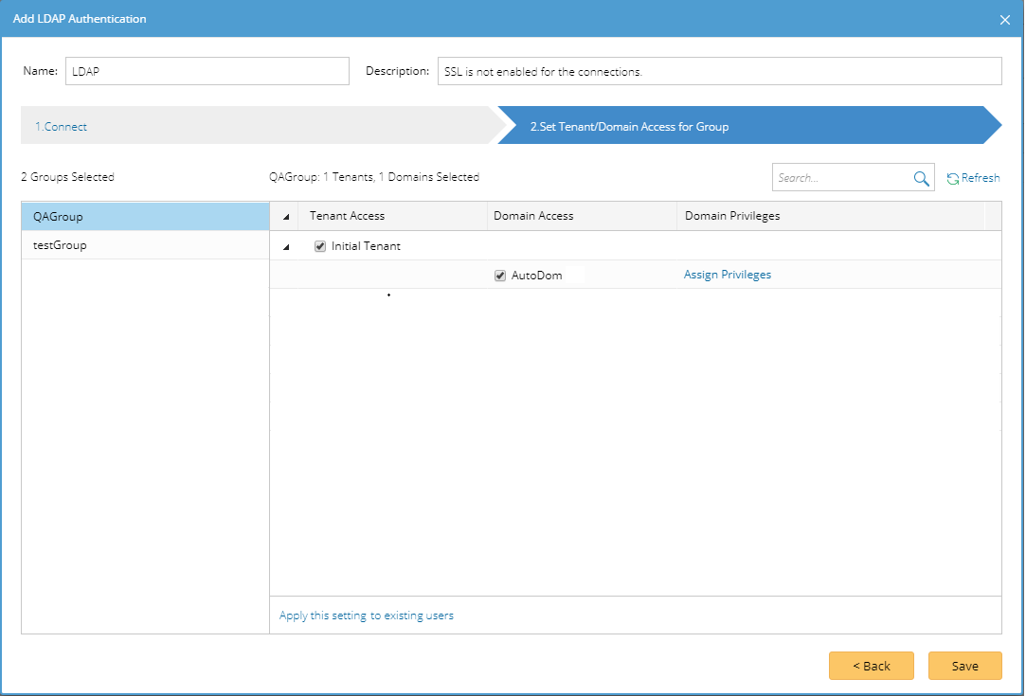
Task: Click the search magnifier icon
Action: point(921,178)
